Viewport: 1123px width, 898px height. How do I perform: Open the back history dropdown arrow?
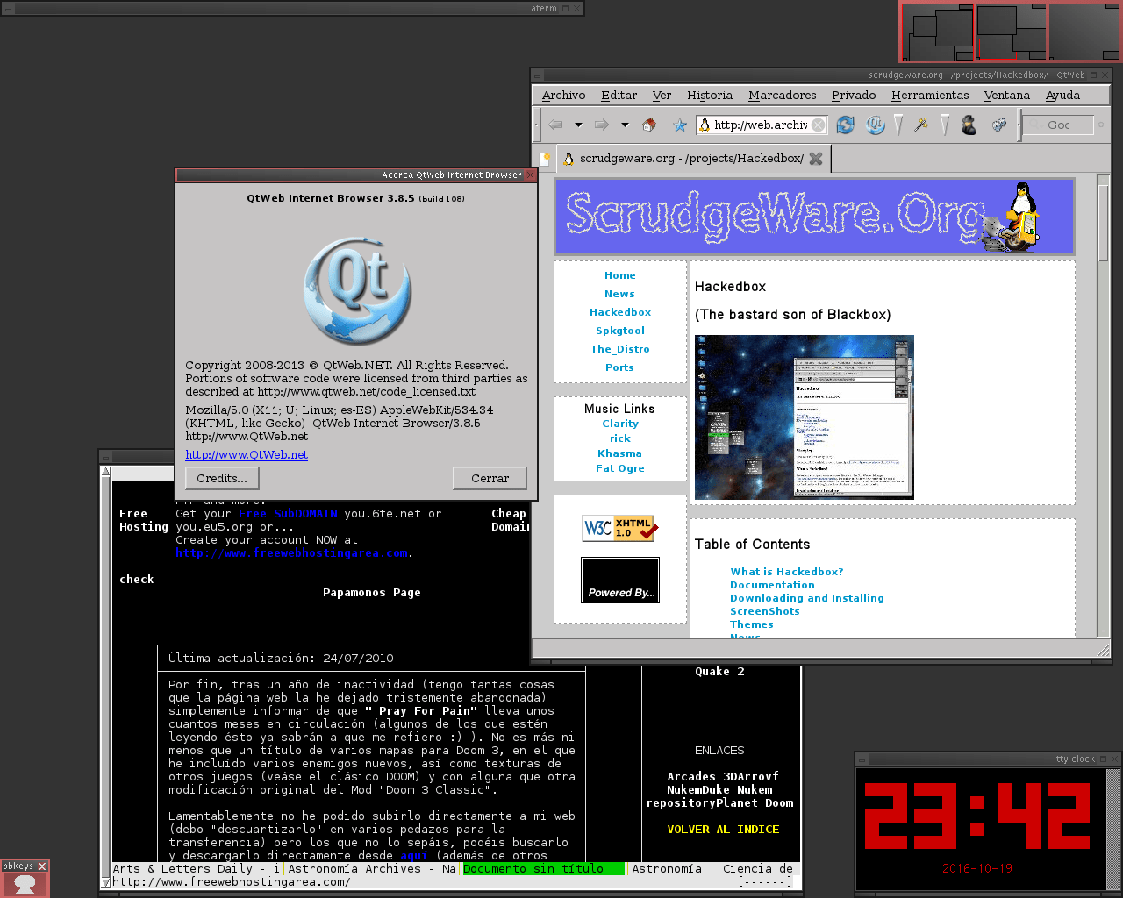tap(578, 125)
